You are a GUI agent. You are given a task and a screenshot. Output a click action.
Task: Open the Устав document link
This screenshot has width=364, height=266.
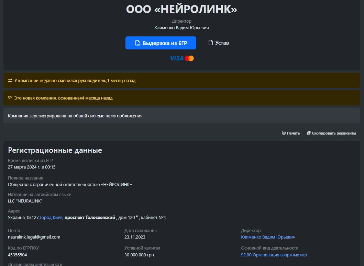pyautogui.click(x=219, y=43)
